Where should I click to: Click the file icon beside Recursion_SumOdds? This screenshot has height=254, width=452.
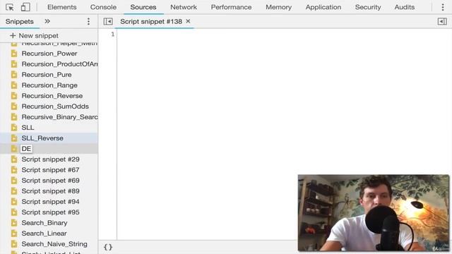click(x=14, y=107)
